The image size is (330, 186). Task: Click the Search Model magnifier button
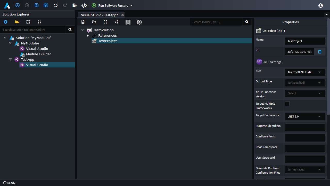click(x=247, y=22)
